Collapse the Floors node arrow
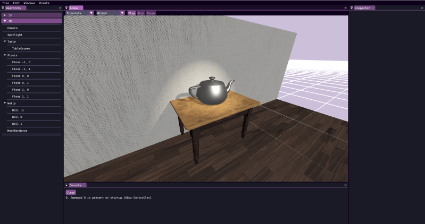 click(5, 55)
